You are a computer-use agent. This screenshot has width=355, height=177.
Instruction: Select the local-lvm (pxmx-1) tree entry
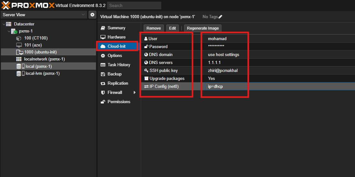[48, 74]
